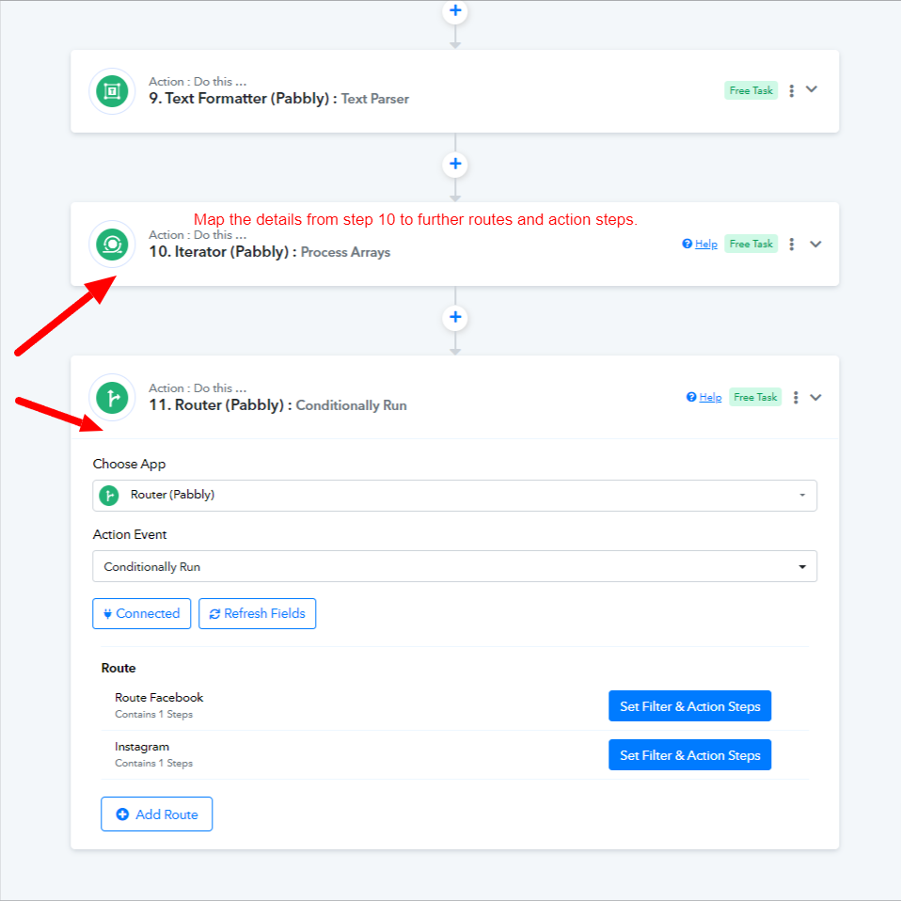Open three-dot menu on Text Formatter step
This screenshot has height=901, width=901.
pyautogui.click(x=791, y=91)
